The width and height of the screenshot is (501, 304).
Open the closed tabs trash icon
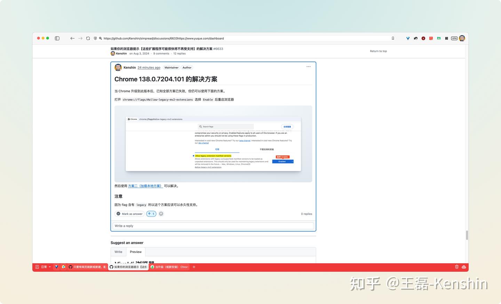457,267
